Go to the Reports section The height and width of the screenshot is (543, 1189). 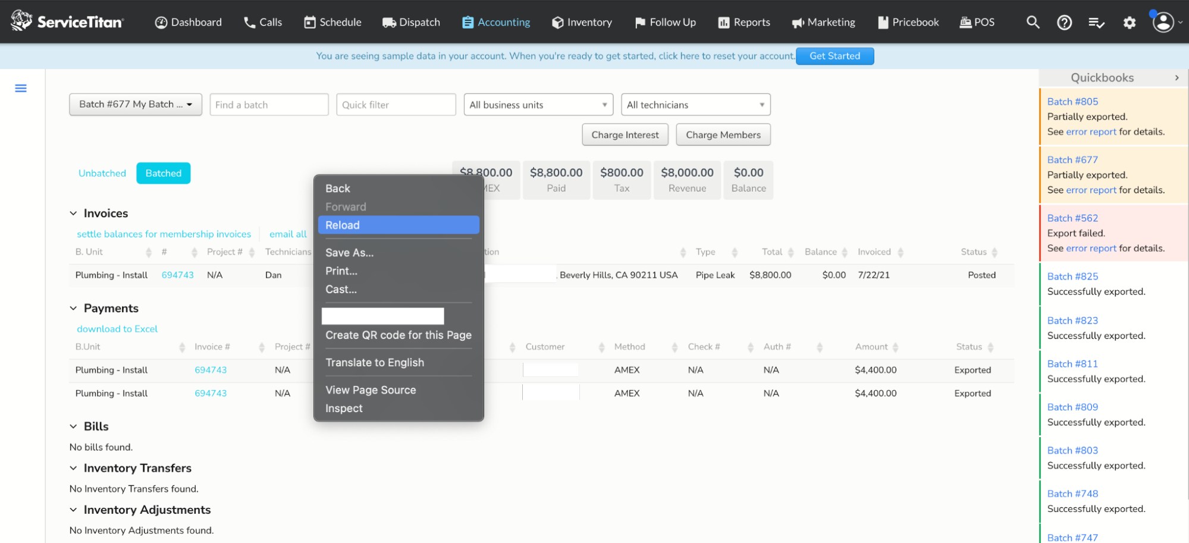743,22
